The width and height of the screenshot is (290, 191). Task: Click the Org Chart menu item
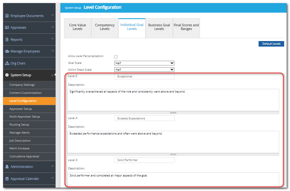pos(29,63)
